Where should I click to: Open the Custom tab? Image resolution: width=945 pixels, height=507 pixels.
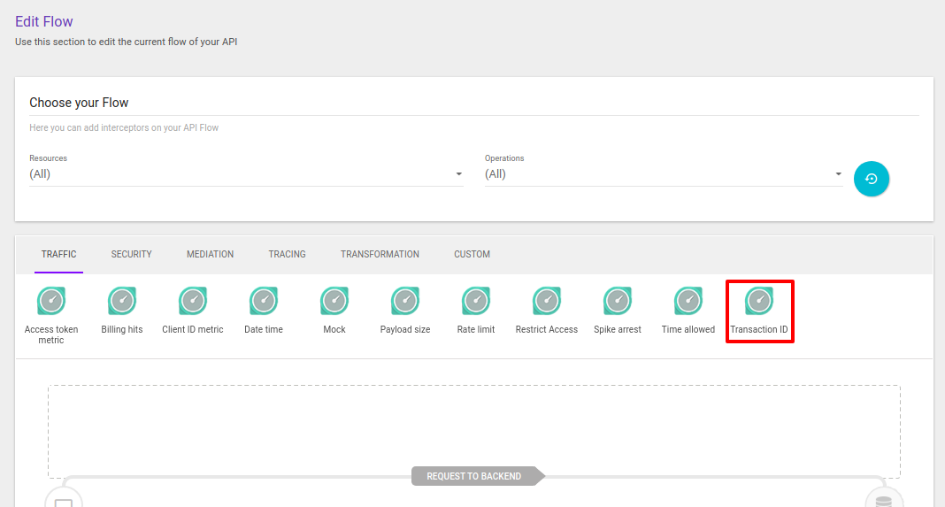pos(472,255)
